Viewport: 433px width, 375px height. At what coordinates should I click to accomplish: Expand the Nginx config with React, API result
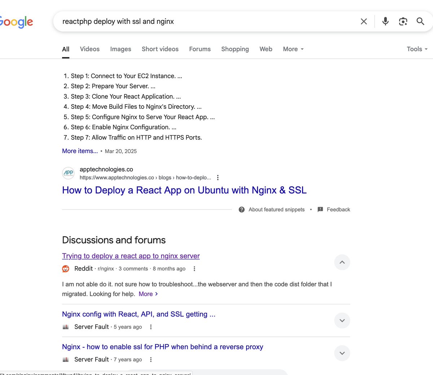[x=342, y=321]
